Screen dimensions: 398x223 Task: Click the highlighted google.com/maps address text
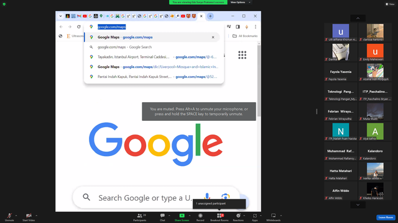pyautogui.click(x=112, y=27)
